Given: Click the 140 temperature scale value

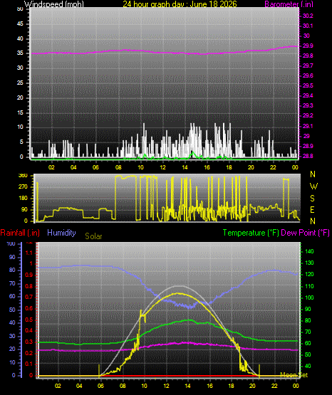Looking at the screenshot, I should [x=309, y=251].
